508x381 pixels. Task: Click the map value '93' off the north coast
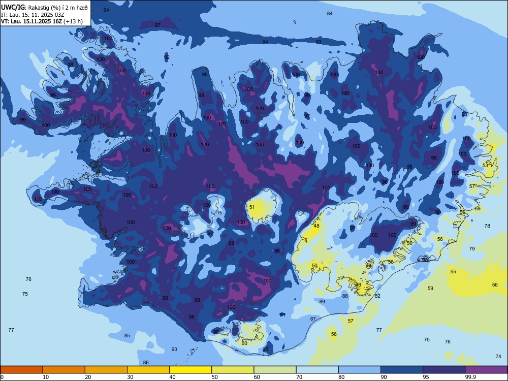pos(319,42)
